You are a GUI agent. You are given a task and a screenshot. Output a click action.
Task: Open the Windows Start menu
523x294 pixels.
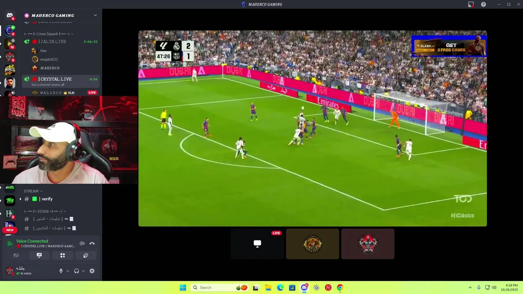(x=183, y=287)
